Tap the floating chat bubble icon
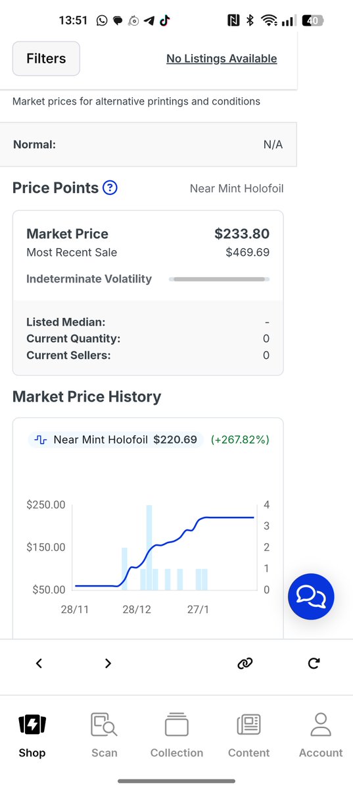Screen dimensions: 353x790 [311, 596]
